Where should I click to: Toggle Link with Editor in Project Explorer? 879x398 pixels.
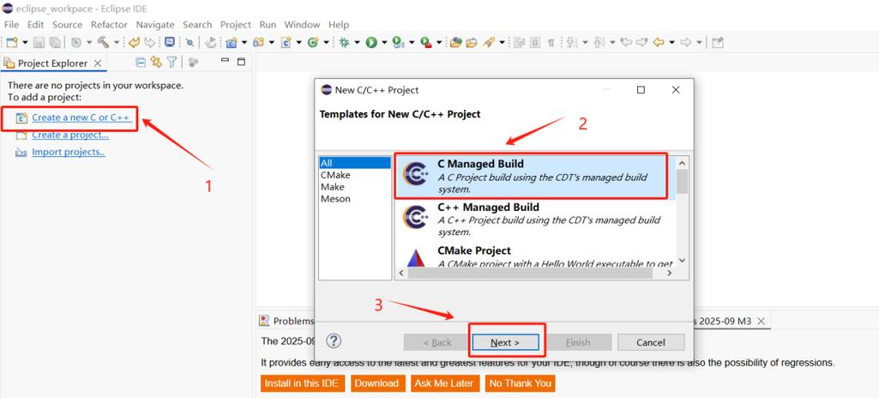156,63
